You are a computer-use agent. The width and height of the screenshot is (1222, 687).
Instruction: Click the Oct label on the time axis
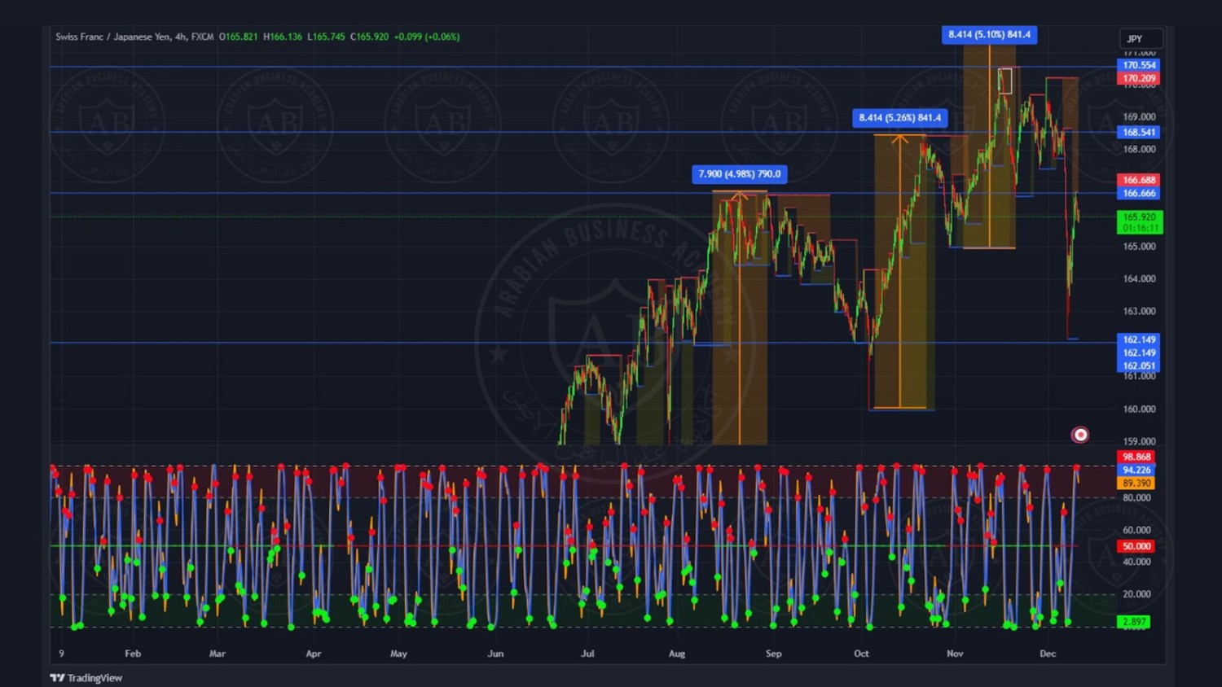[x=861, y=654]
